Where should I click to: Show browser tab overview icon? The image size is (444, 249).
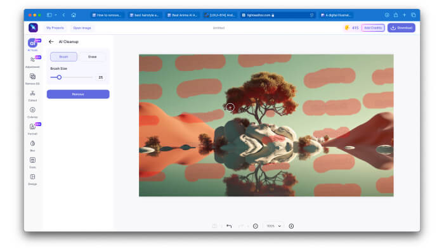(414, 15)
